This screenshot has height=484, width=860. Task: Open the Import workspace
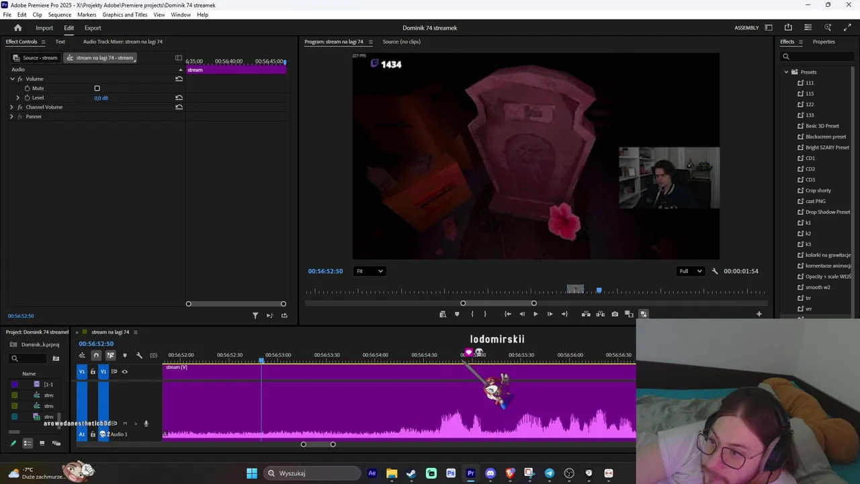click(x=44, y=28)
